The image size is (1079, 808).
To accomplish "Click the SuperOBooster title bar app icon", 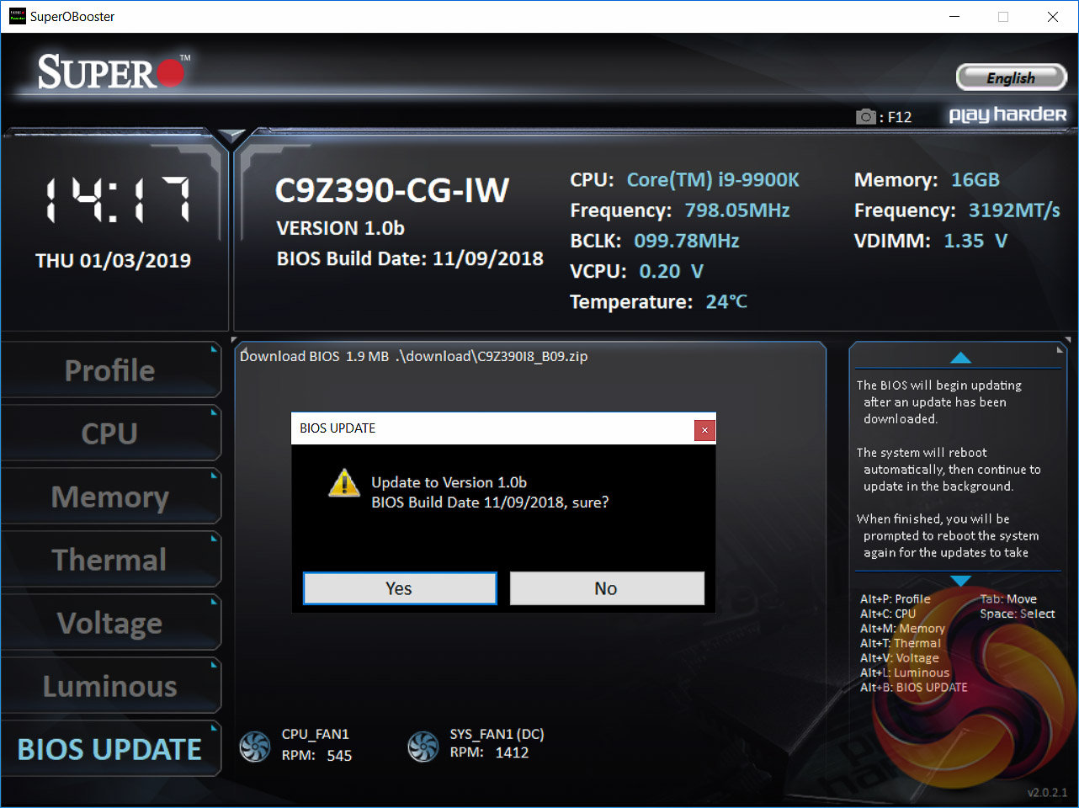I will tap(17, 16).
